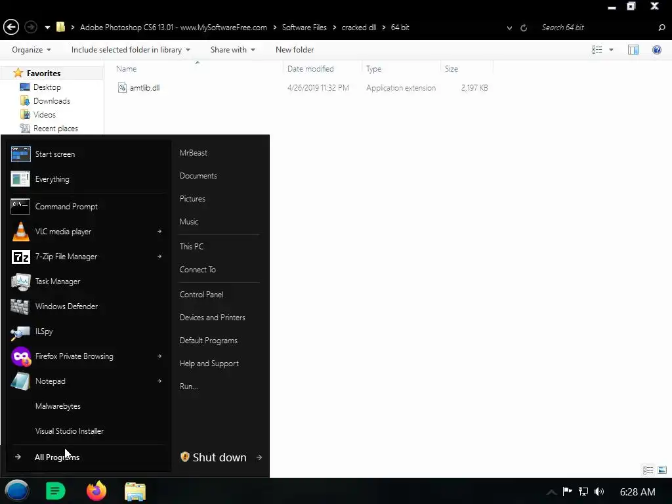
Task: Launch Everything search app icon
Action: point(20,179)
